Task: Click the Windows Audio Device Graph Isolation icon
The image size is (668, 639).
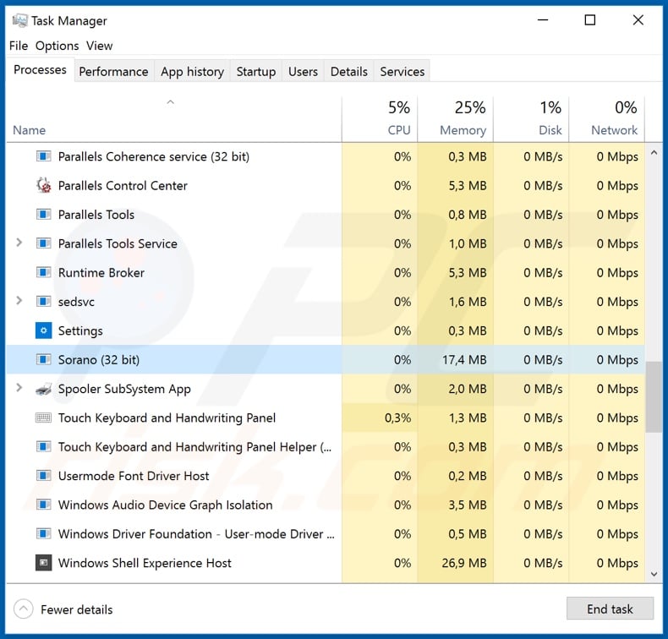Action: [43, 505]
